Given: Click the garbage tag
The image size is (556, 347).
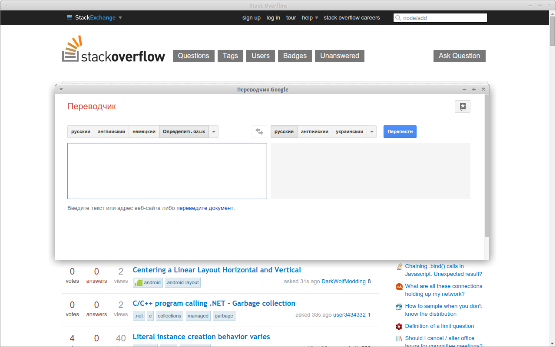Looking at the screenshot, I should [224, 316].
